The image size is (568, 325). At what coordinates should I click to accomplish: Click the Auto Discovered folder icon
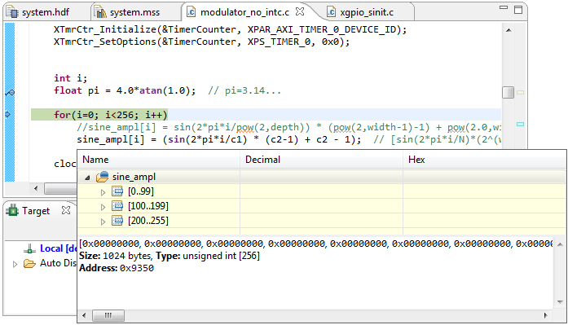click(x=29, y=263)
